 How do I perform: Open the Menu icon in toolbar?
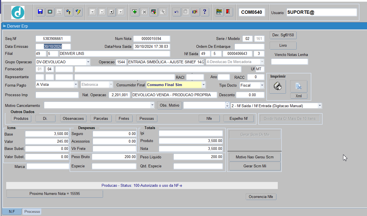click(219, 12)
